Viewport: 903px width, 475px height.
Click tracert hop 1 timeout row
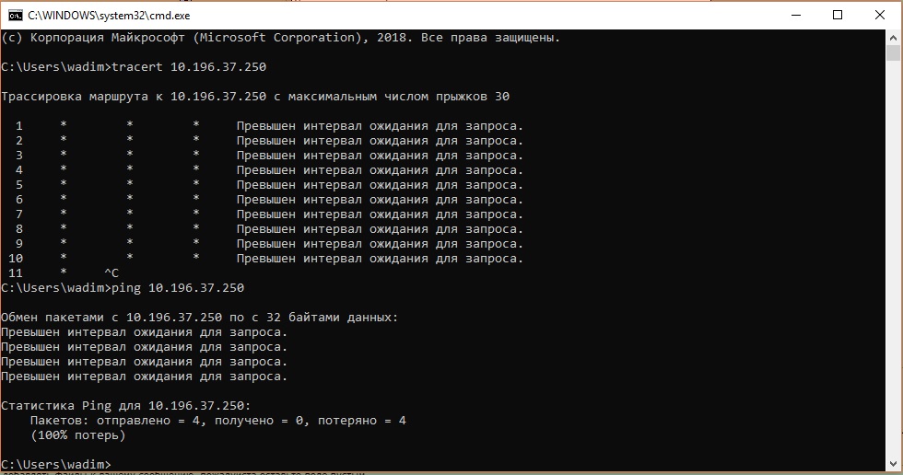269,126
